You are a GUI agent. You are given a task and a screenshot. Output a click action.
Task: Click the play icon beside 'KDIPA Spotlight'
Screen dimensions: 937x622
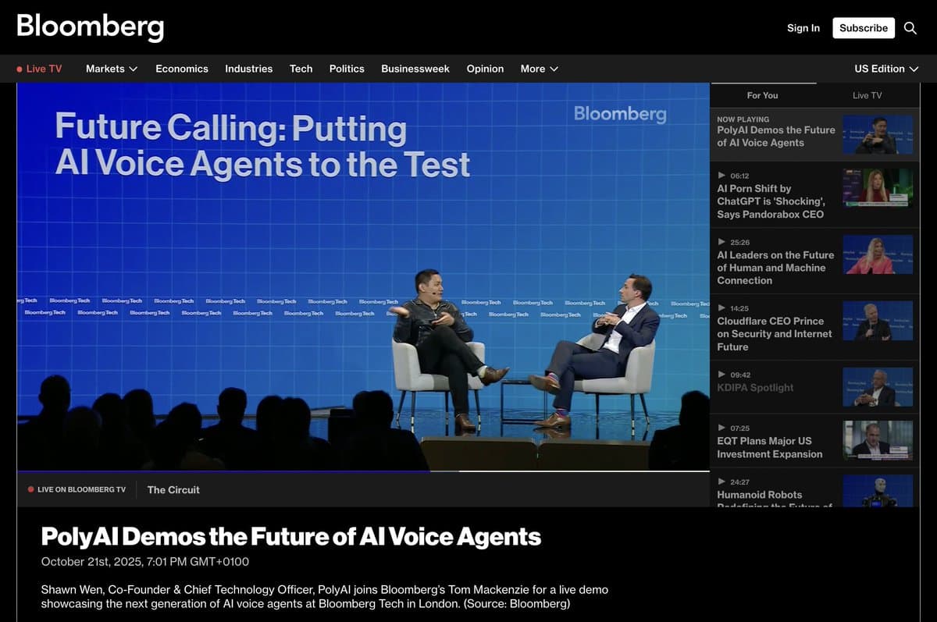pos(722,374)
